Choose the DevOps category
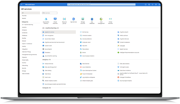The height and width of the screenshot is (104, 180). pos(24,38)
